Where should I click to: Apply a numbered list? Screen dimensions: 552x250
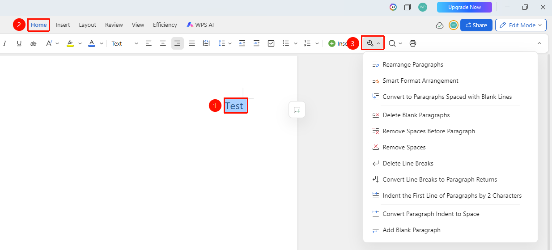(x=307, y=43)
